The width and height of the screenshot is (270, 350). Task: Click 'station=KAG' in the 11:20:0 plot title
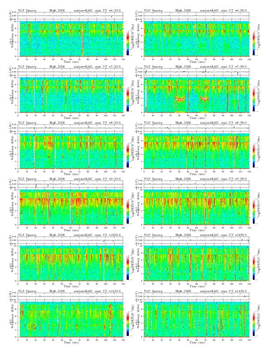click(x=83, y=291)
